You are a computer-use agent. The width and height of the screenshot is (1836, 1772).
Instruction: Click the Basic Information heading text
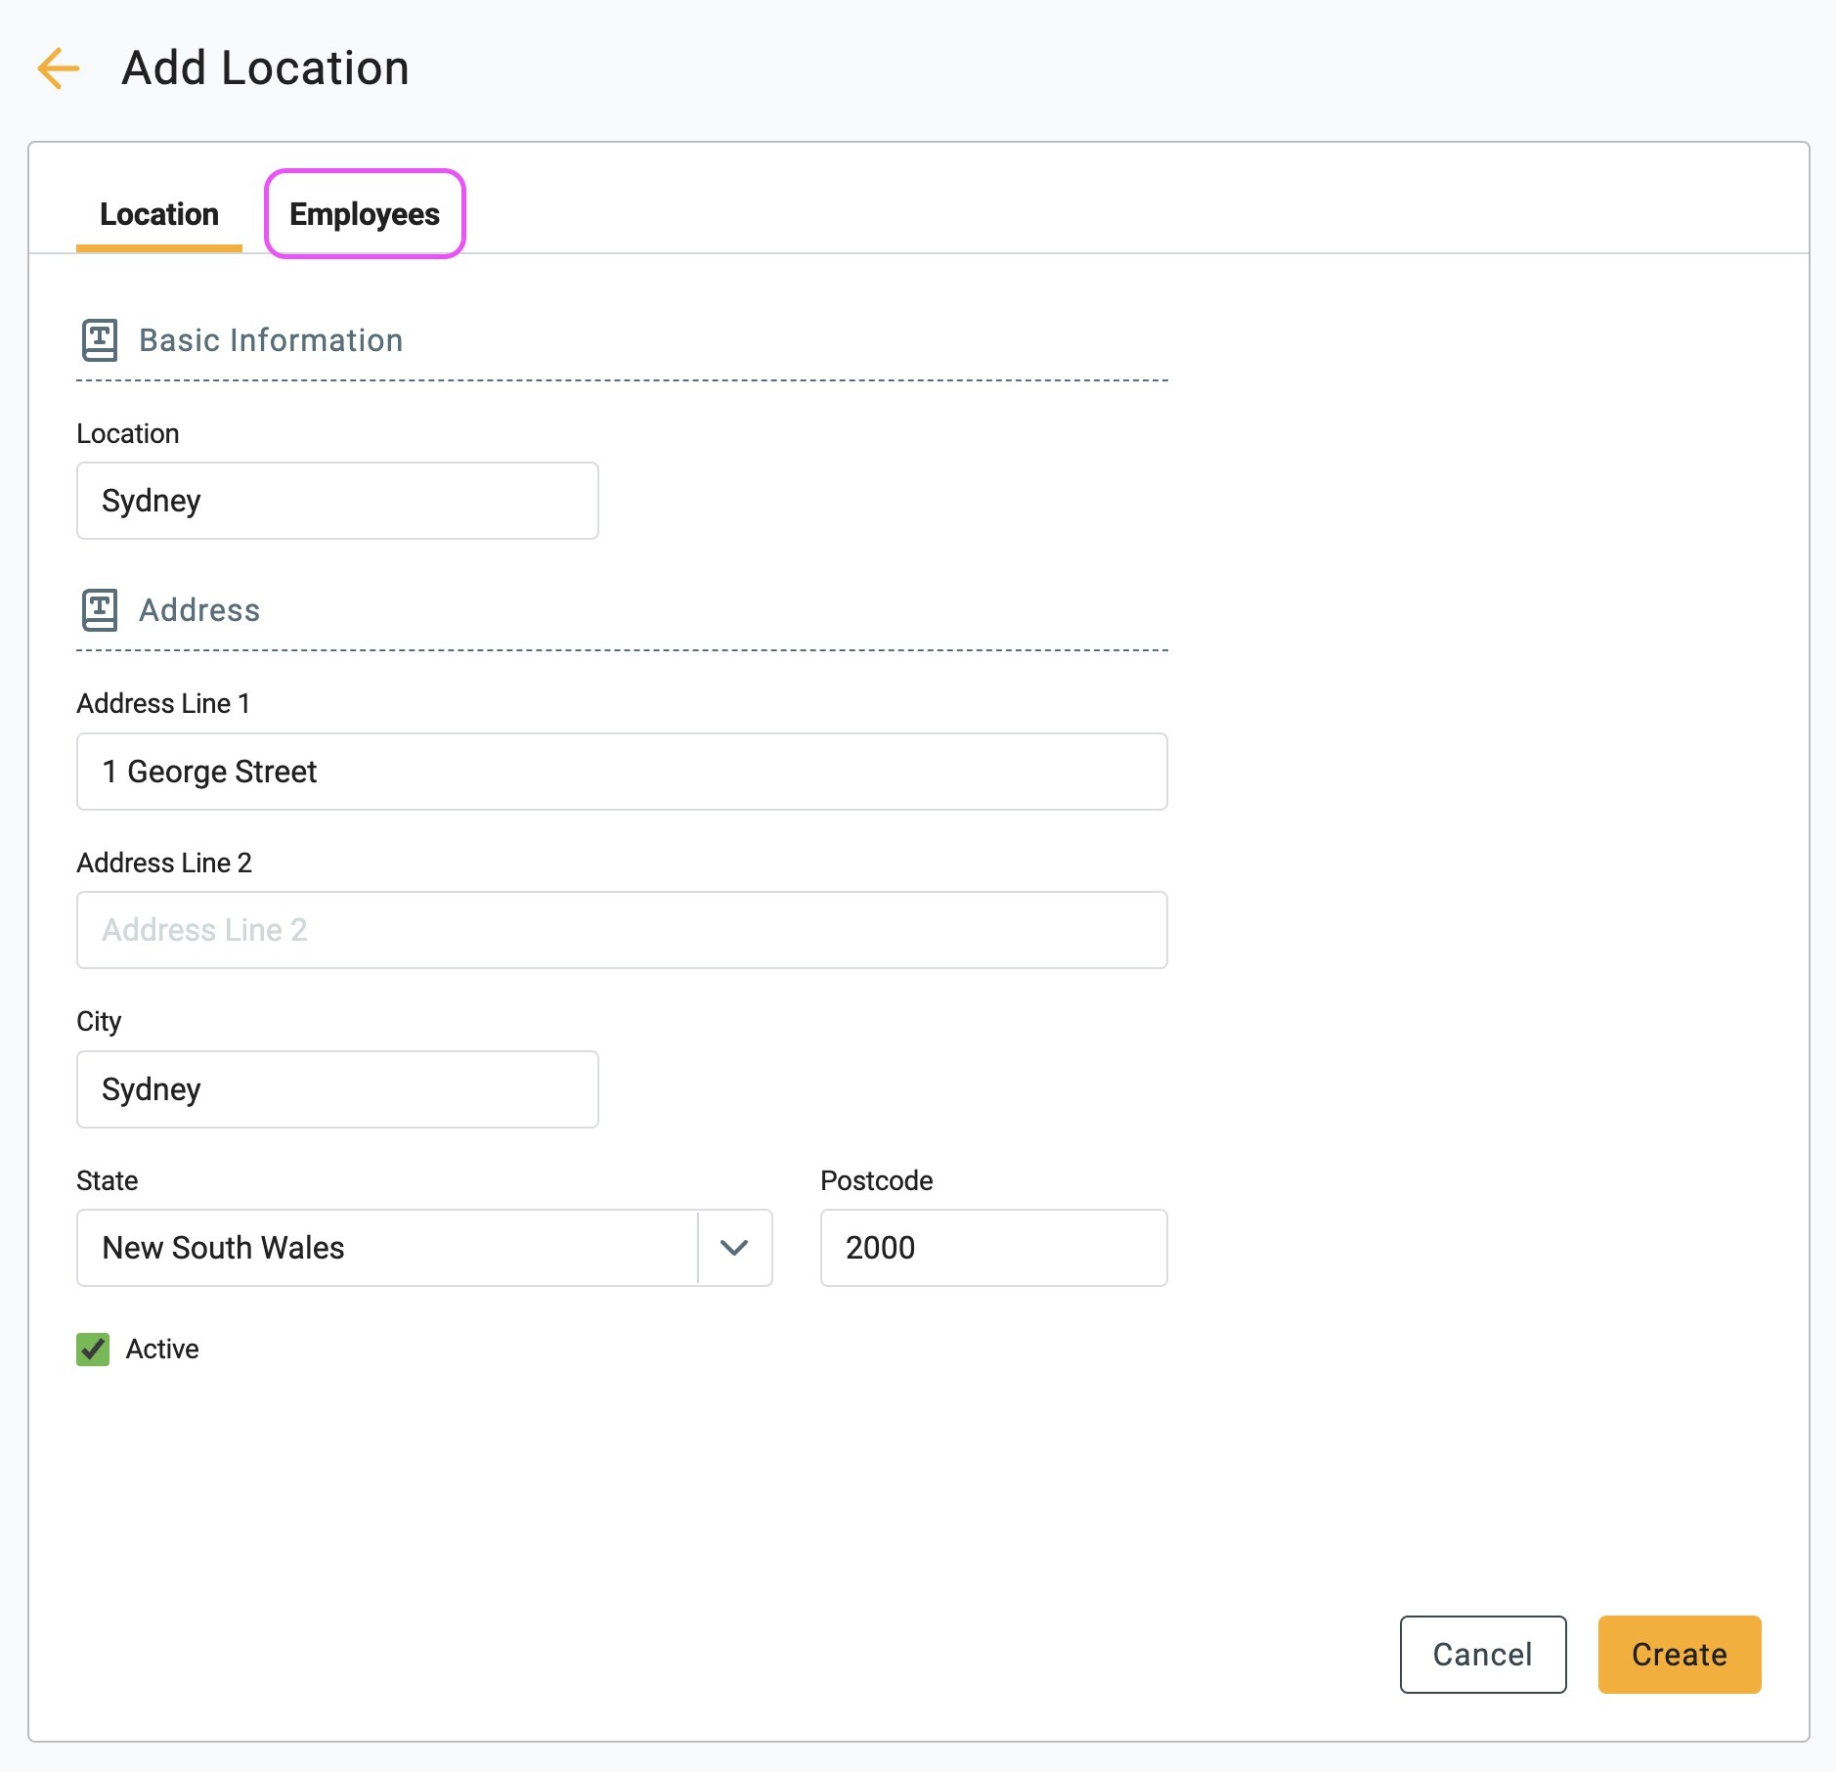pos(271,340)
